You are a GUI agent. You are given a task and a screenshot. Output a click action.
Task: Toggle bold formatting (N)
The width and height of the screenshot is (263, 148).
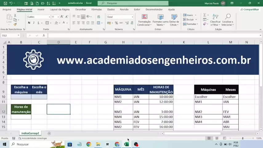coord(29,23)
